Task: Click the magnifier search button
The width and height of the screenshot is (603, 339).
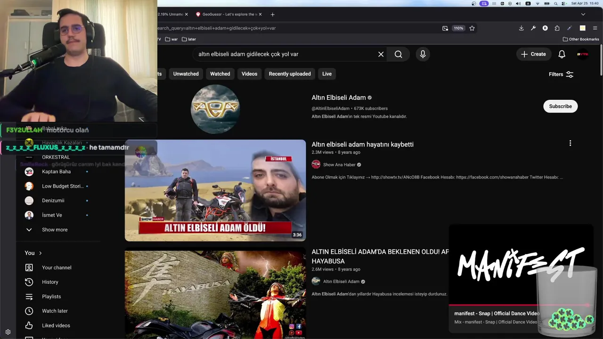Action: point(399,54)
